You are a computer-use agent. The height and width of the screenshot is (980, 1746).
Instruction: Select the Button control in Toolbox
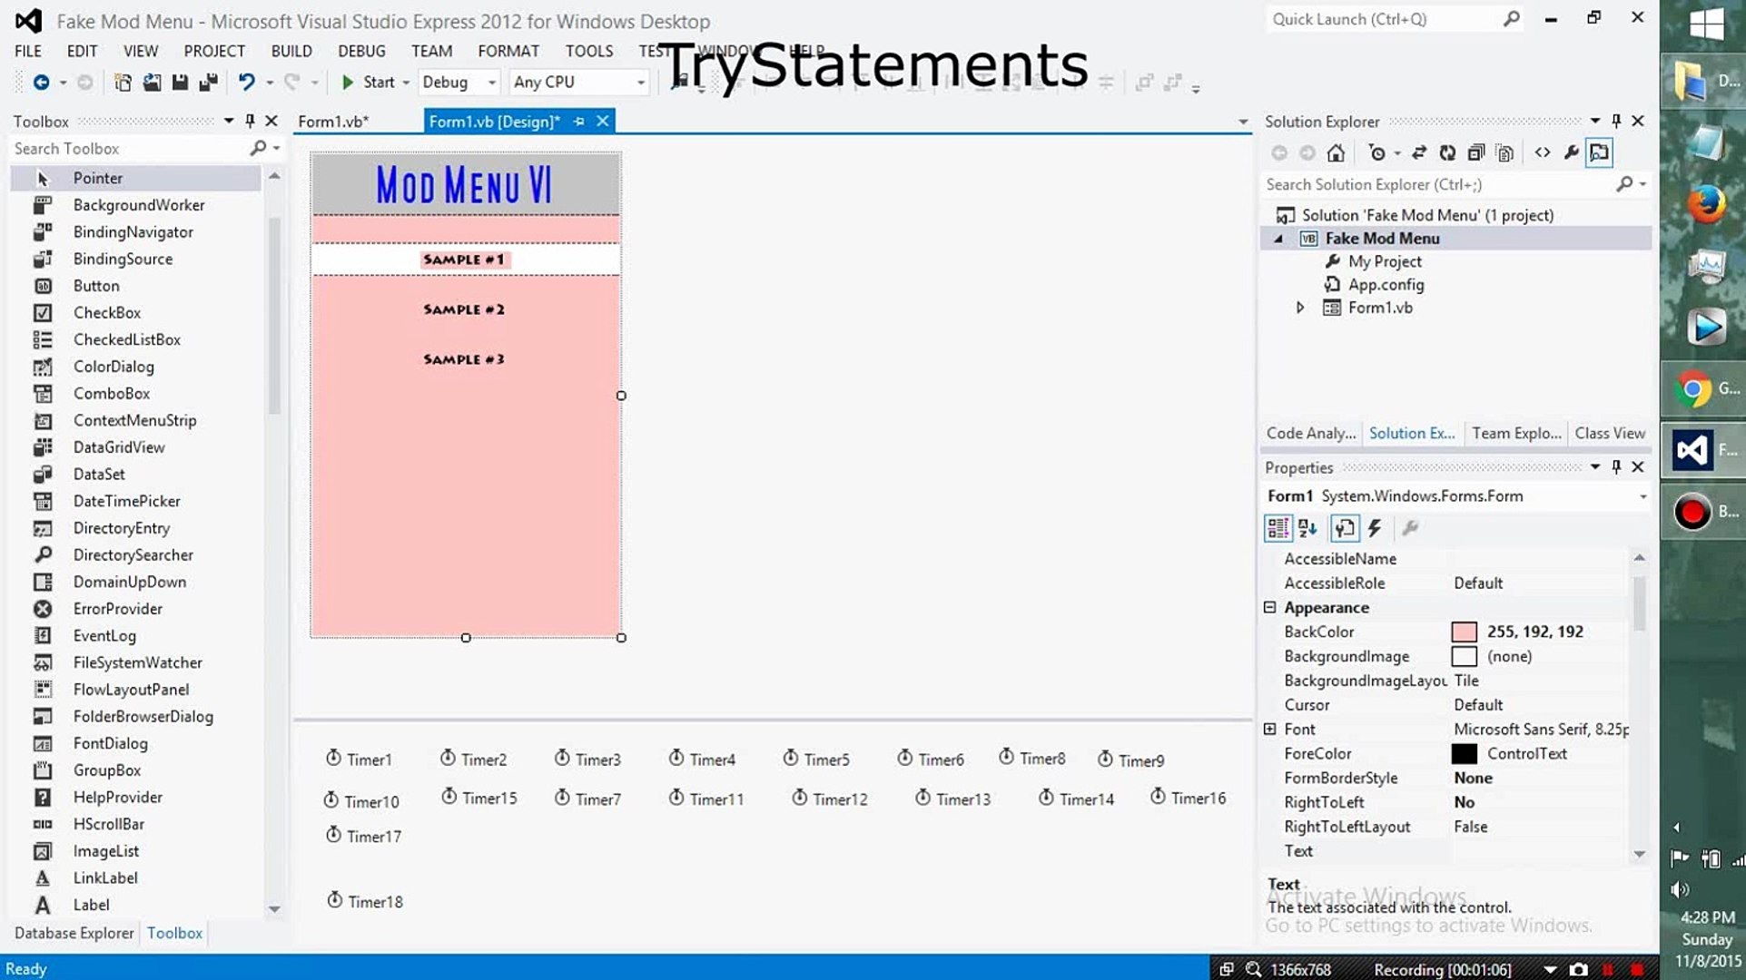[95, 286]
